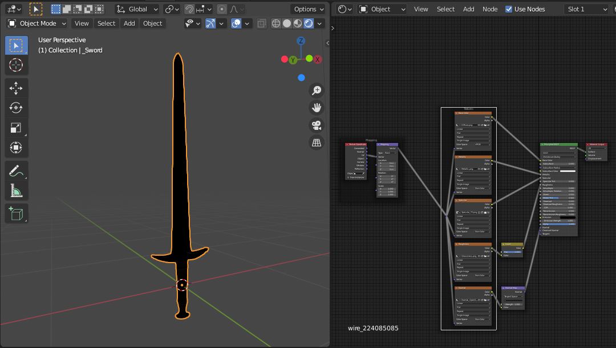Open the shader editor type menu
Screen dimensions: 616x348
pos(345,9)
